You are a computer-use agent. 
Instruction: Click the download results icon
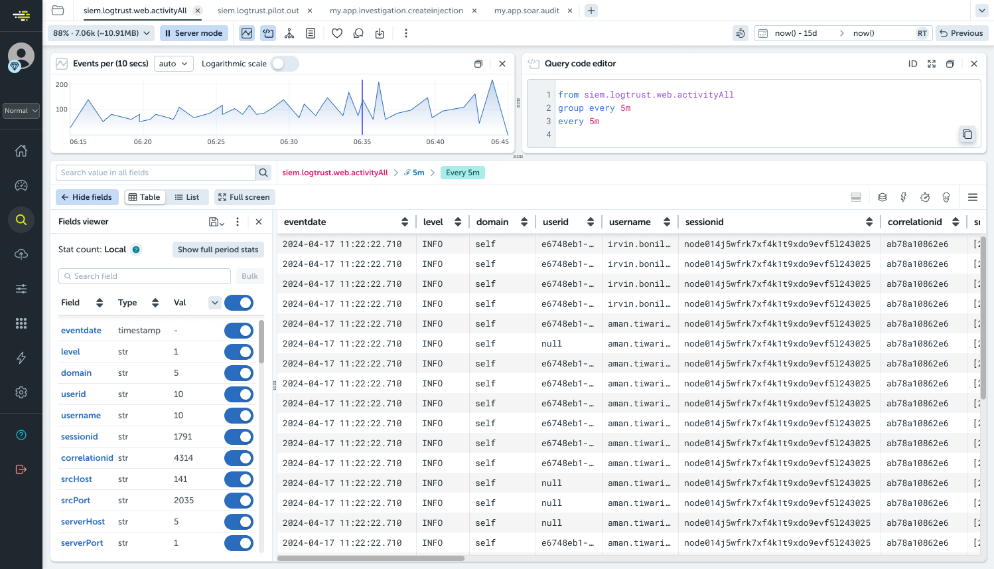[x=380, y=33]
